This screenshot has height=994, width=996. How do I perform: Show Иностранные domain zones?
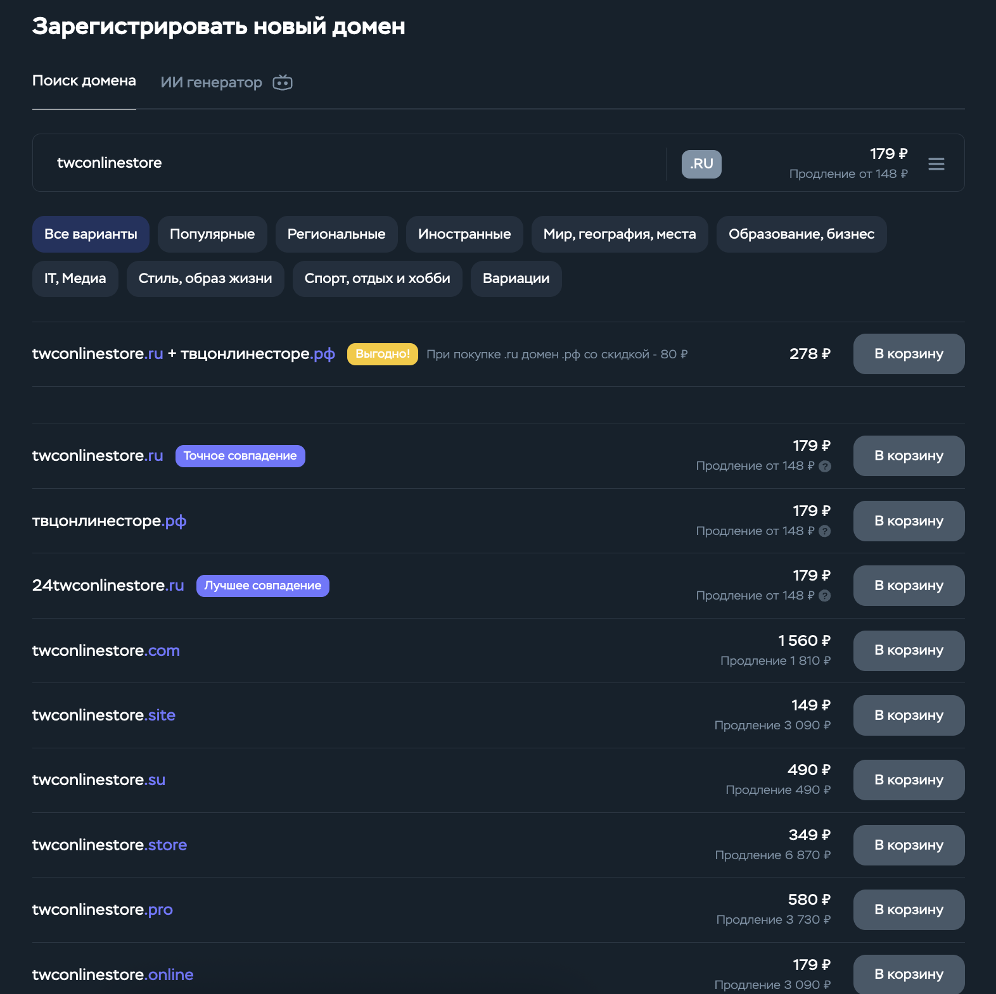click(x=464, y=234)
